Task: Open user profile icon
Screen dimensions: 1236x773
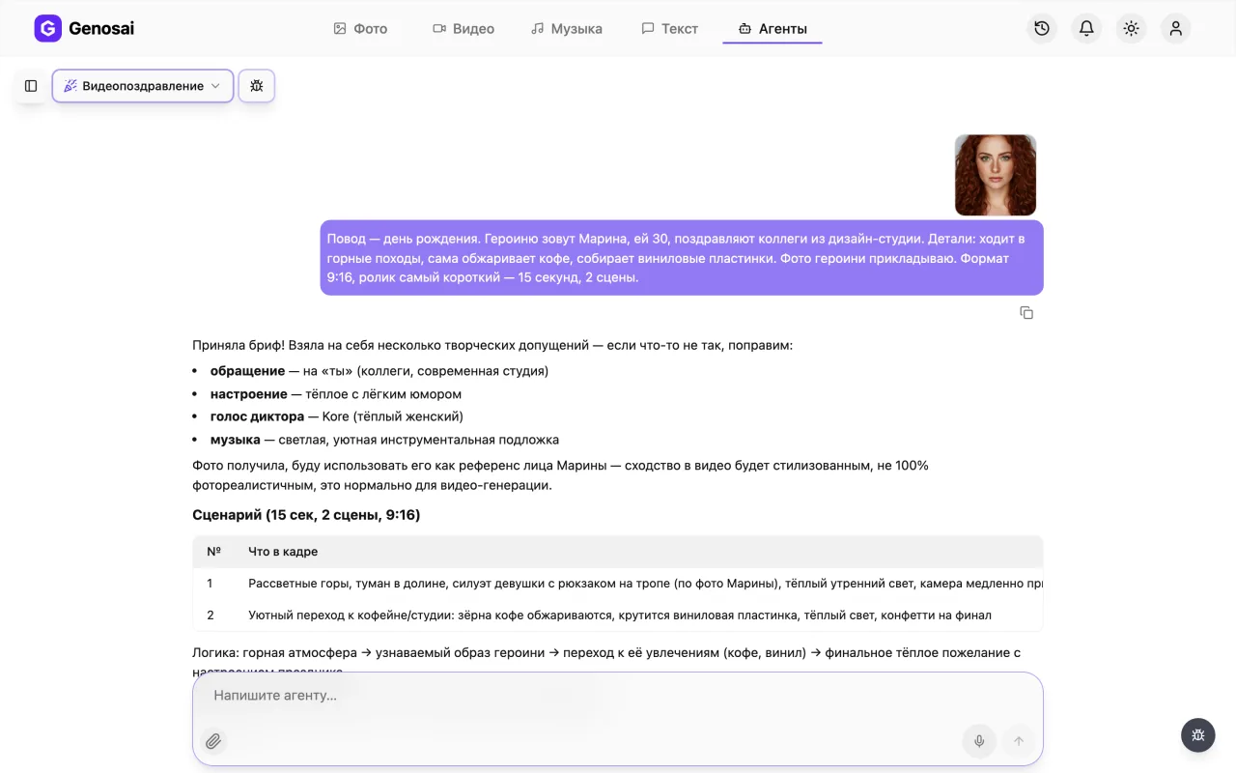Action: 1175,29
